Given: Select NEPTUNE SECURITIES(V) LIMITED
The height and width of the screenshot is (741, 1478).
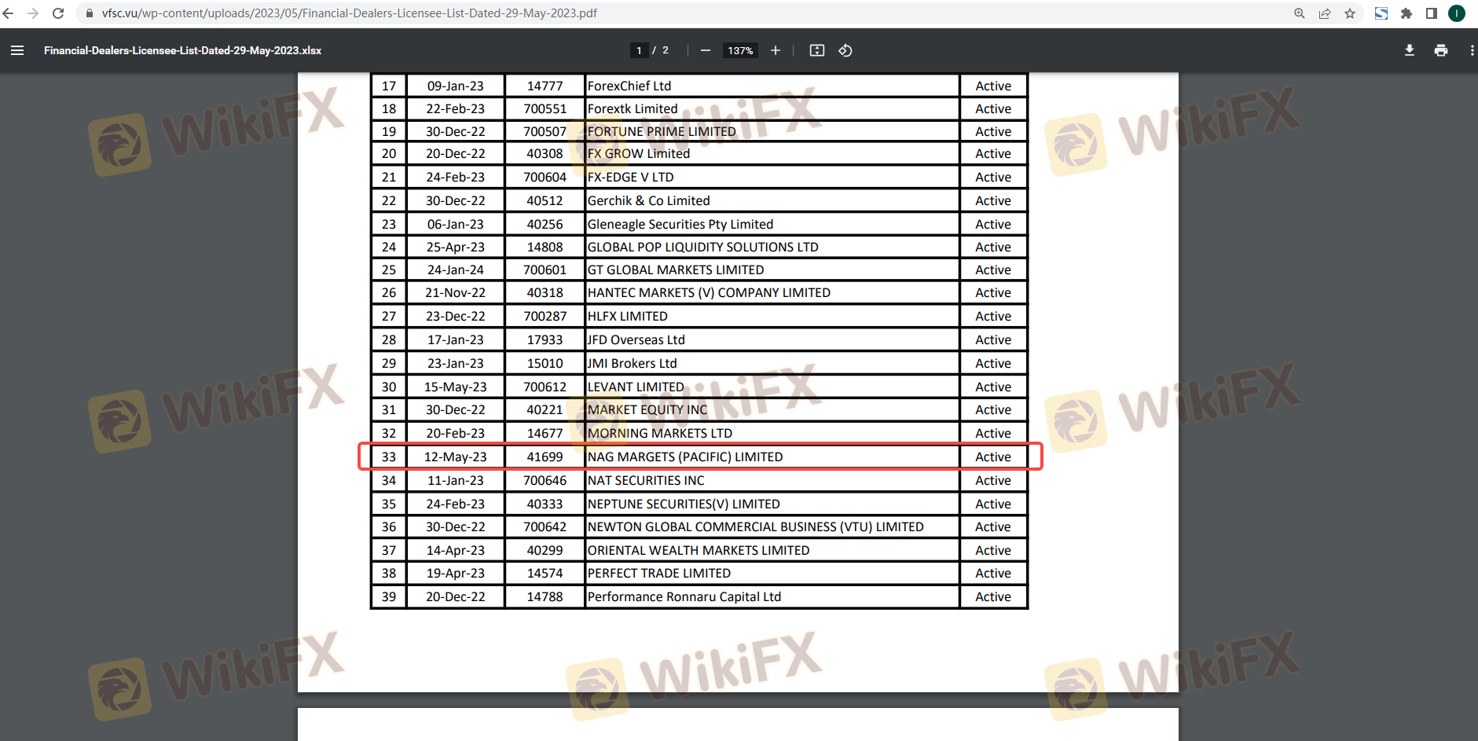Looking at the screenshot, I should (x=684, y=504).
